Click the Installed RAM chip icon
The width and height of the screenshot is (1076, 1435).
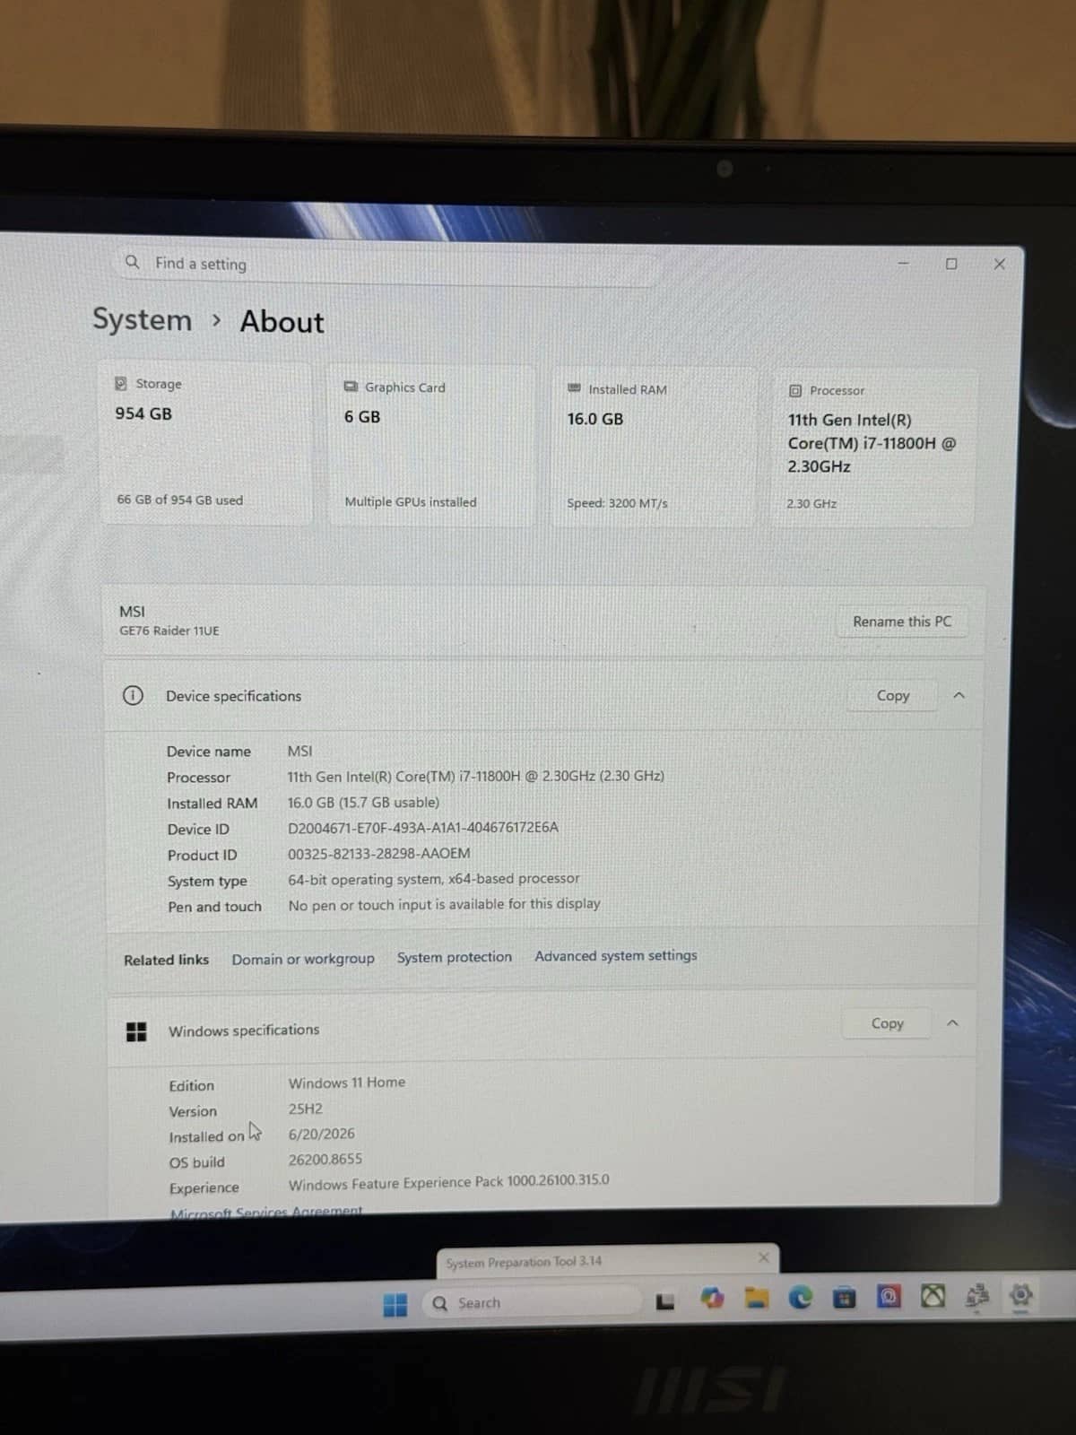(574, 388)
